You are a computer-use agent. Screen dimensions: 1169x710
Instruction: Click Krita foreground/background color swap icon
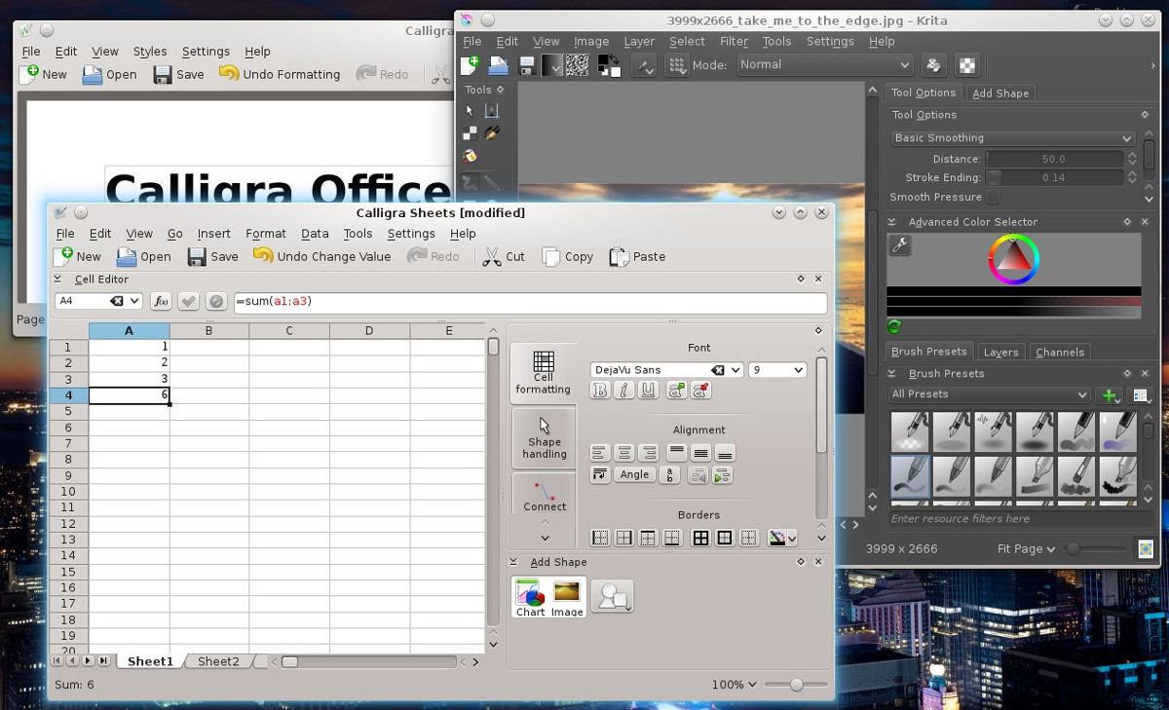point(615,58)
